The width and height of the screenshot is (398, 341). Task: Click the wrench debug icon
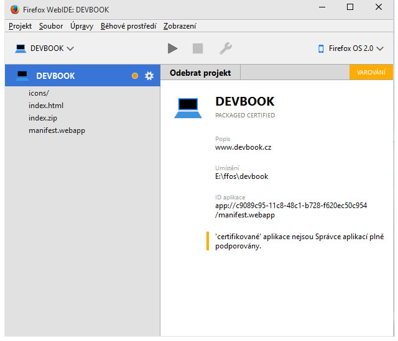pos(225,48)
